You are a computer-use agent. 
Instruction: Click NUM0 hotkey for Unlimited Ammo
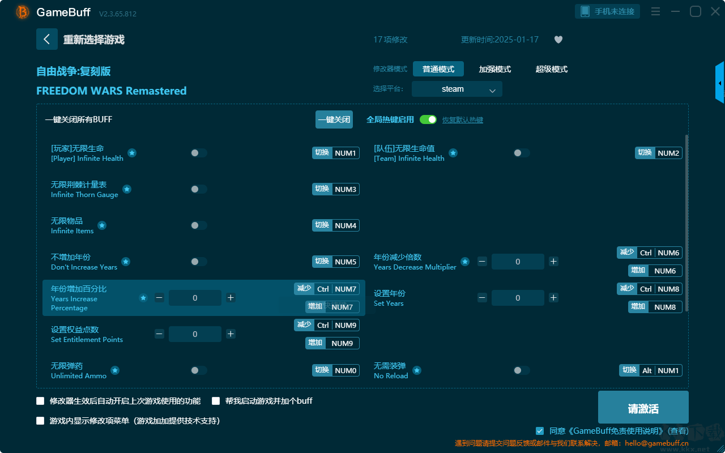(x=336, y=370)
